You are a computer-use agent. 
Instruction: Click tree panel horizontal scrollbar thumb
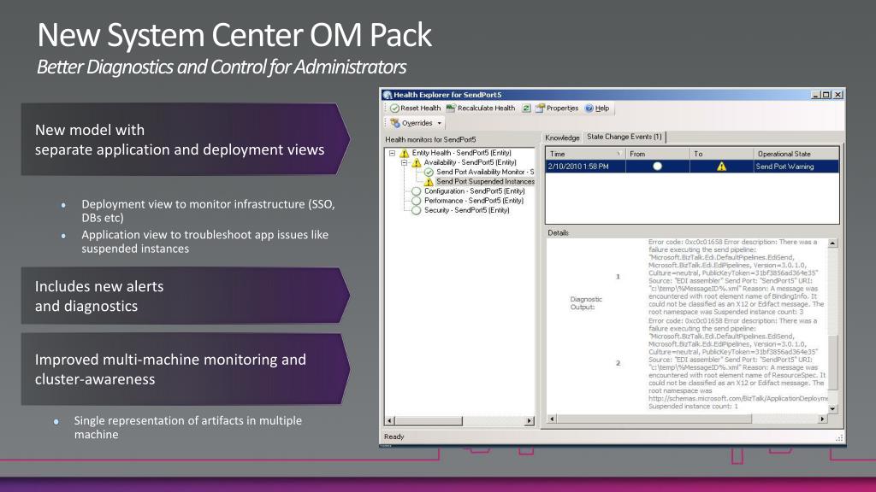[429, 420]
